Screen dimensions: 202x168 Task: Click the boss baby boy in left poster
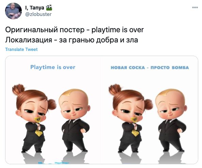(74, 120)
